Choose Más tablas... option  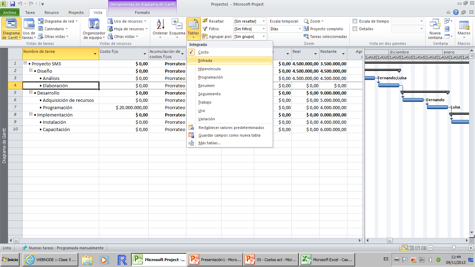point(230,143)
